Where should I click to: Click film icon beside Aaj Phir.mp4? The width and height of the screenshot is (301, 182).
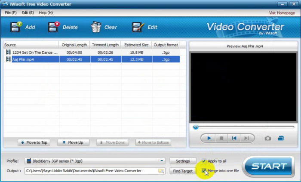8,59
